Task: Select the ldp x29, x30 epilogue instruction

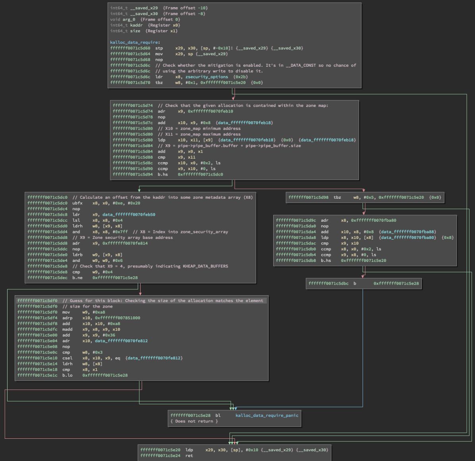Action: click(234, 450)
